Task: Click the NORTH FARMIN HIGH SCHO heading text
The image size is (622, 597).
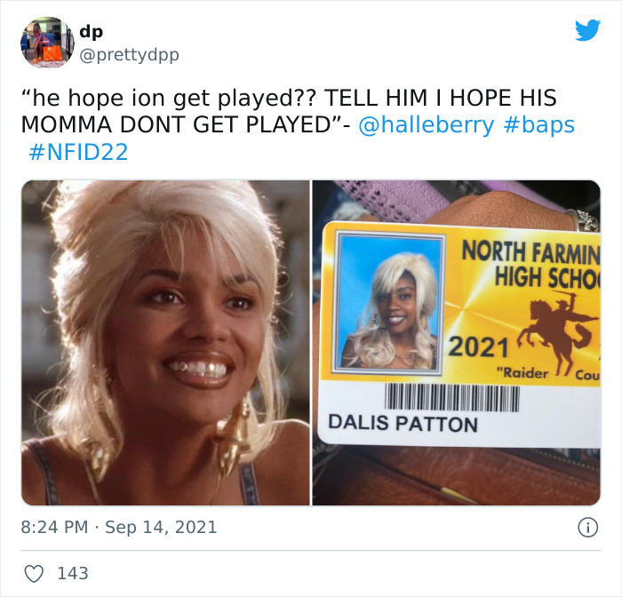Action: 530,264
